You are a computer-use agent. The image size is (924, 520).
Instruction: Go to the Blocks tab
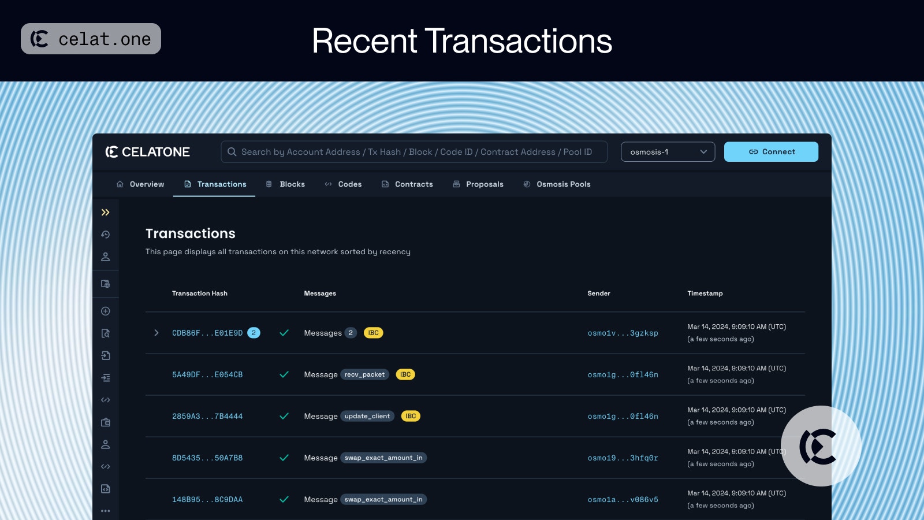[x=285, y=184]
